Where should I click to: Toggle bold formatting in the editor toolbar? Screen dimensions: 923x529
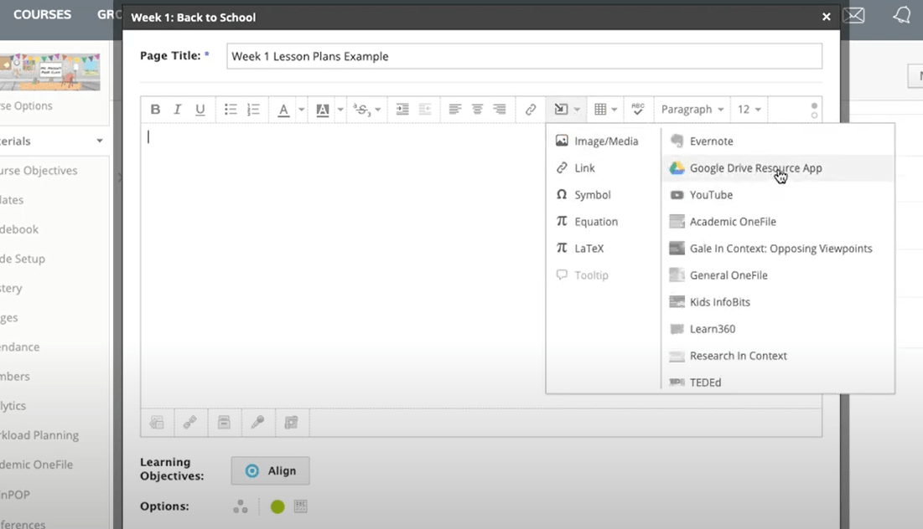(x=155, y=110)
